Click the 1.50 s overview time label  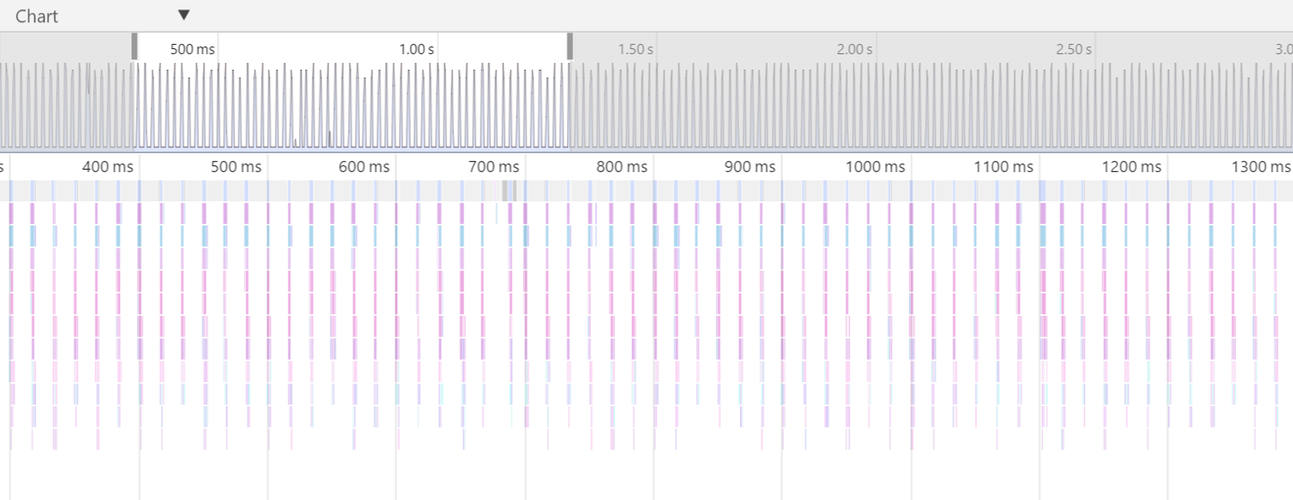point(635,49)
